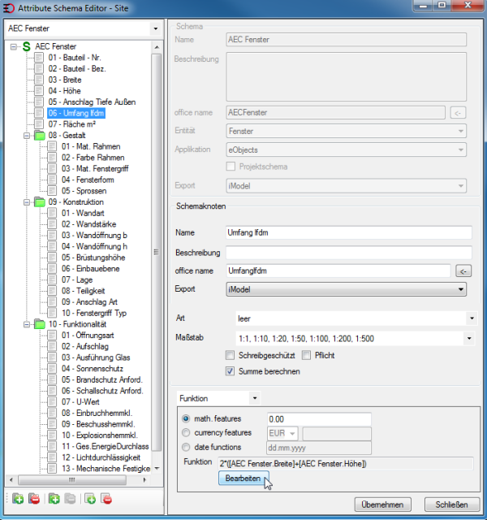The image size is (487, 520).
Task: Click the green S schema root icon
Action: point(27,46)
